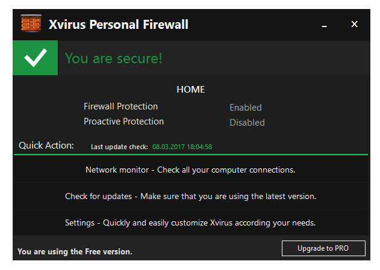Screen dimensions: 380x270
Task: Toggle the Firewall Protection Enabled status
Action: click(245, 108)
